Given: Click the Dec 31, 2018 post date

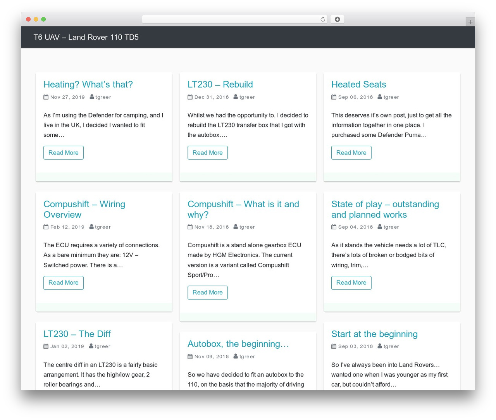Looking at the screenshot, I should pyautogui.click(x=212, y=97).
